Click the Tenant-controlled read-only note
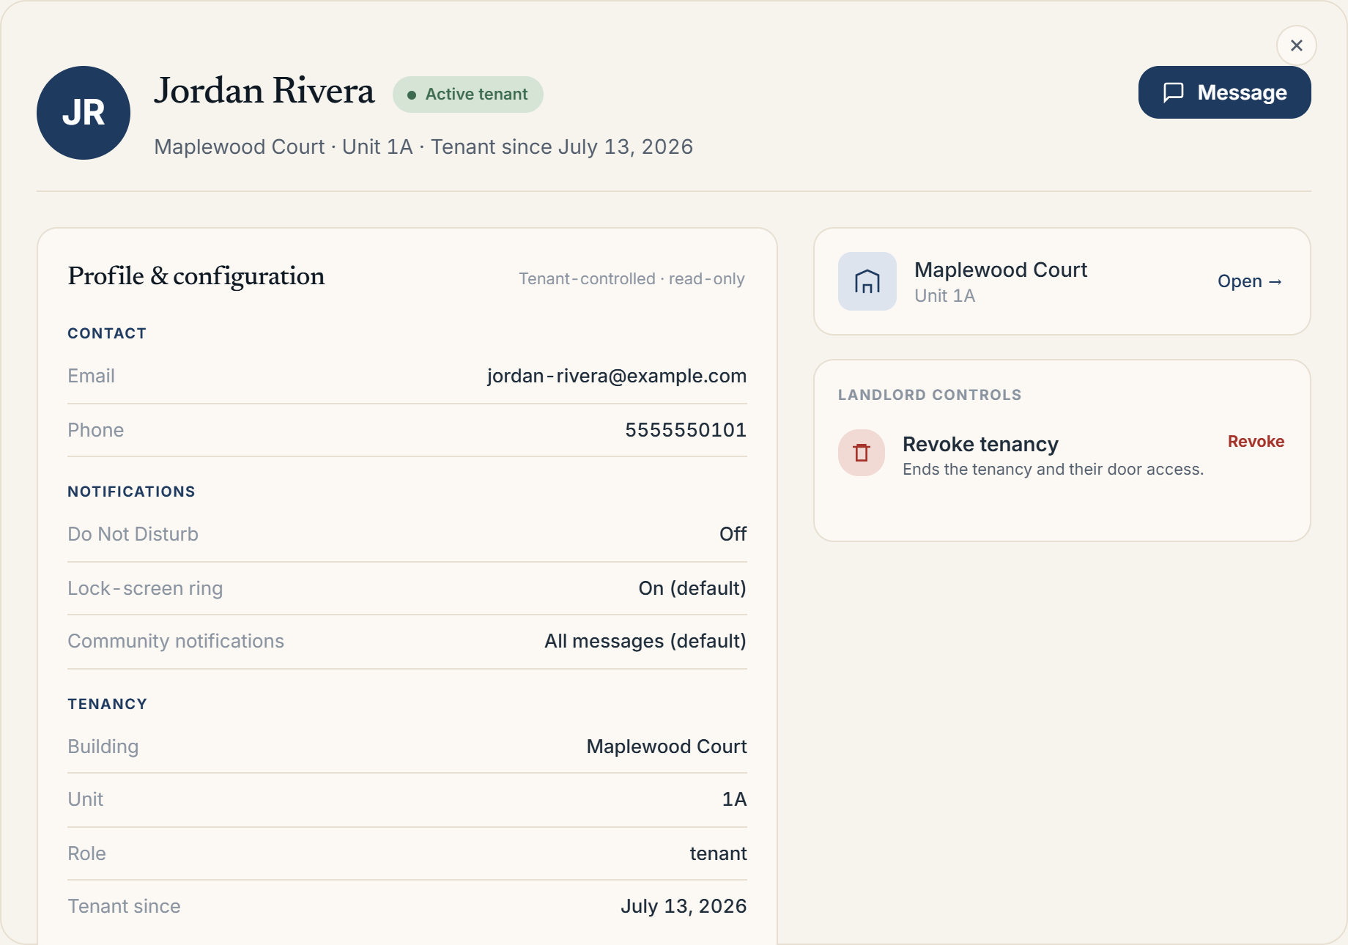 tap(632, 279)
